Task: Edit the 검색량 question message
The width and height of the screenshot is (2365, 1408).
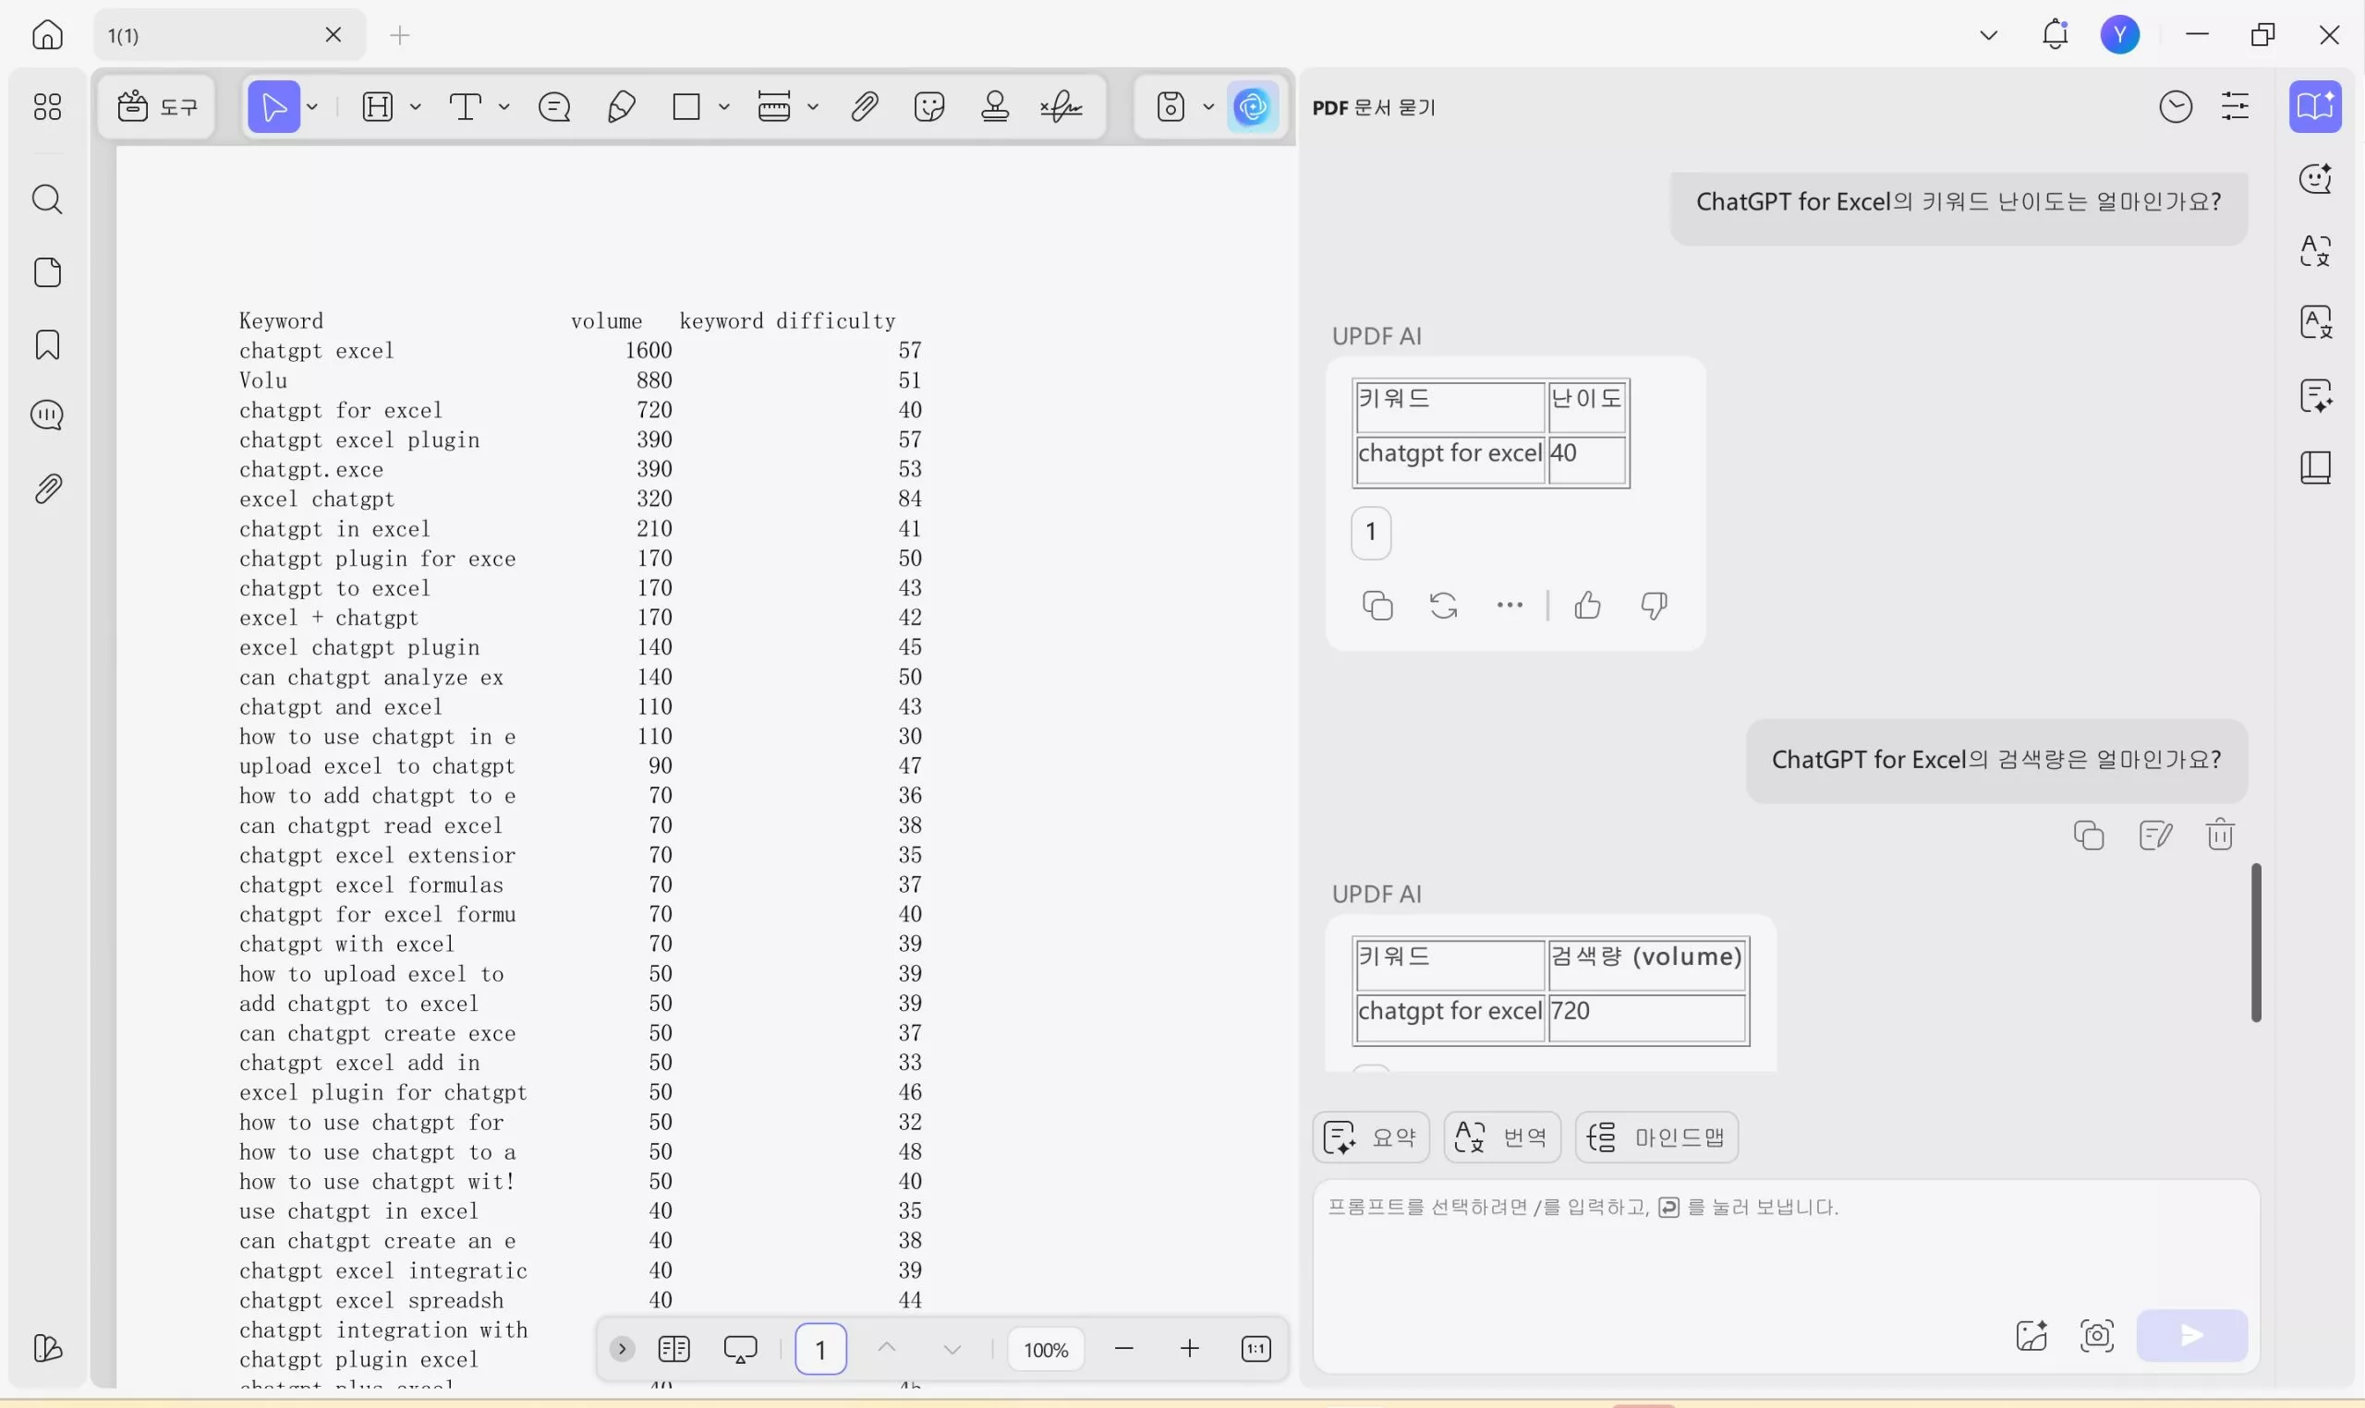Action: tap(2156, 835)
